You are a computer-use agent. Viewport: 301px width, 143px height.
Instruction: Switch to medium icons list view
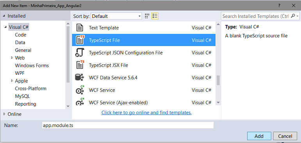pyautogui.click(x=155, y=16)
